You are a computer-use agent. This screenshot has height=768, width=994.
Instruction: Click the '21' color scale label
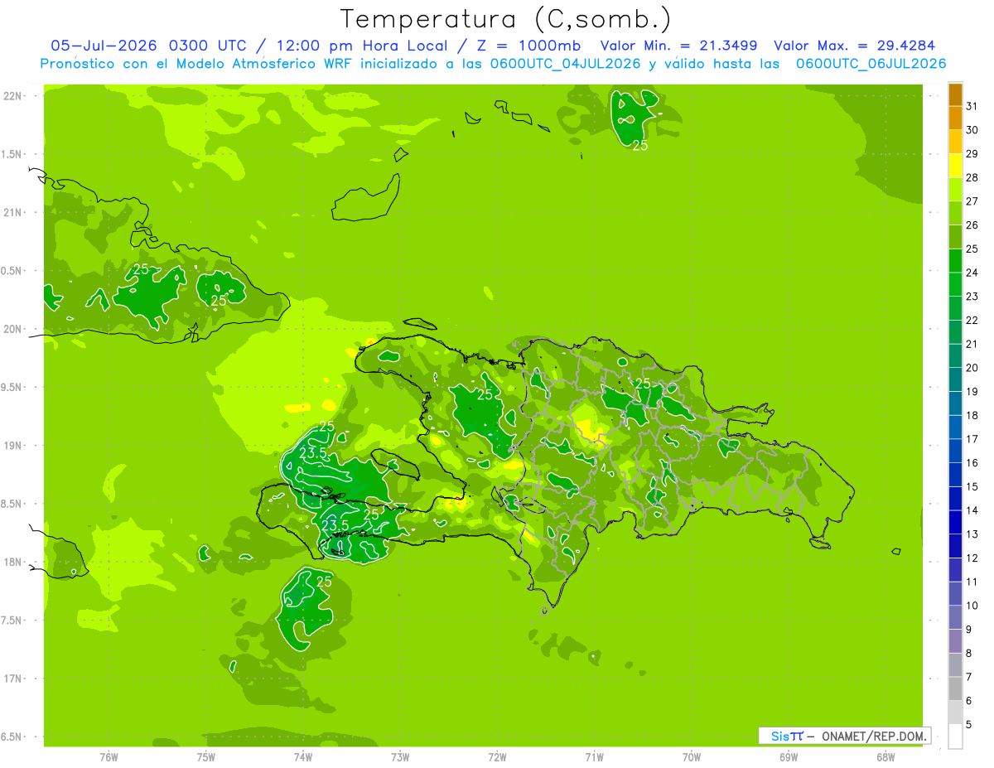[x=972, y=344]
